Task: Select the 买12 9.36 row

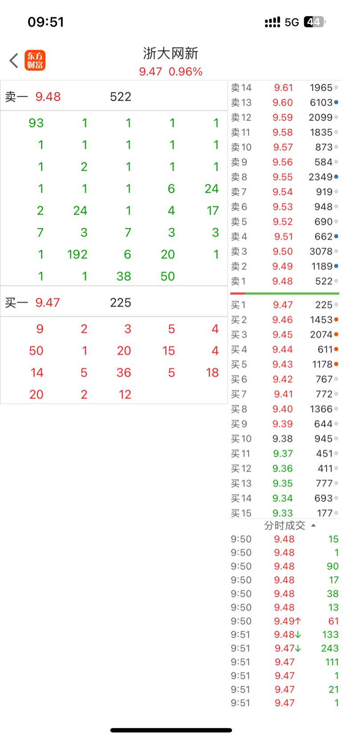Action: [x=285, y=469]
